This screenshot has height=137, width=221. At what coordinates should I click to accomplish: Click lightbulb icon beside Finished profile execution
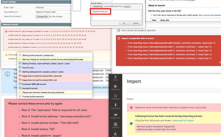[x=20, y=96]
